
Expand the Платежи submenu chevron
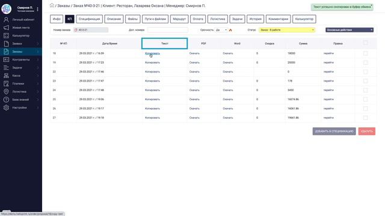38,83
